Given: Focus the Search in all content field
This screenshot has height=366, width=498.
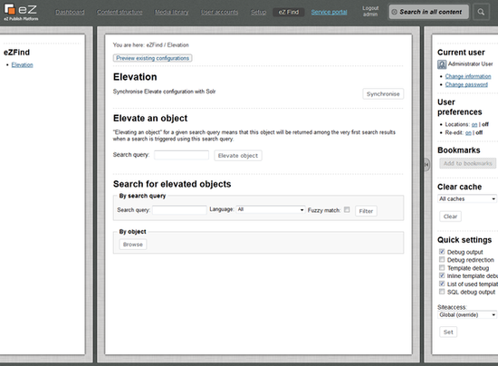Looking at the screenshot, I should [428, 12].
